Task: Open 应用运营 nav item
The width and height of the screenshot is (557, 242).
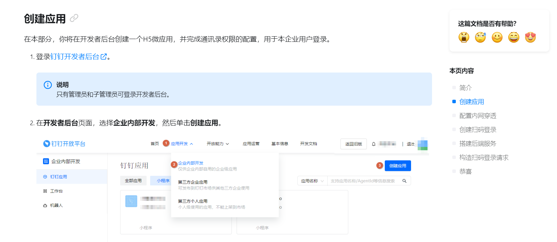Action: 251,144
